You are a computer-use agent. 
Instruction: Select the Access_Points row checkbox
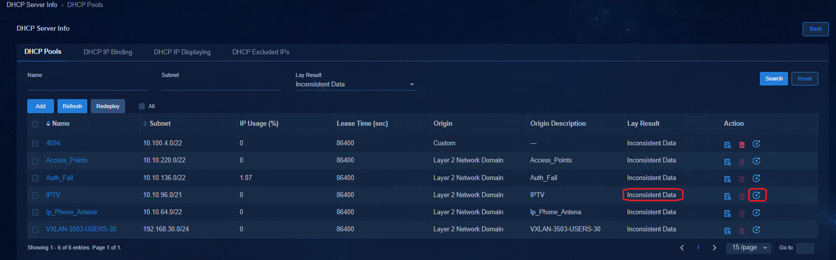35,161
